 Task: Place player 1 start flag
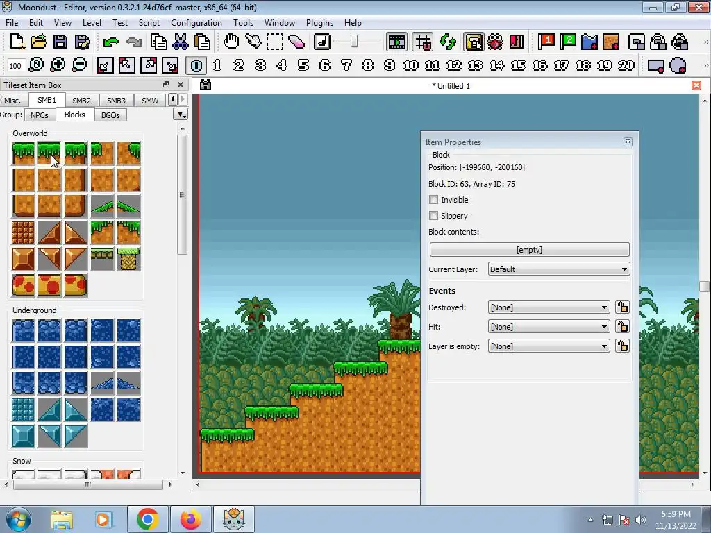point(546,42)
